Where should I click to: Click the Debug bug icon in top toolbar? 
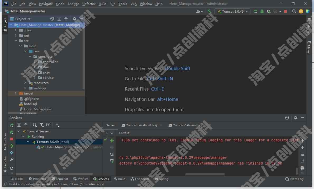click(262, 11)
